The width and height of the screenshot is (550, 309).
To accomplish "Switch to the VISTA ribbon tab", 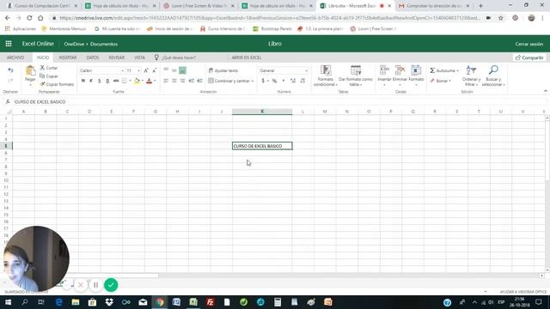I will [x=139, y=58].
